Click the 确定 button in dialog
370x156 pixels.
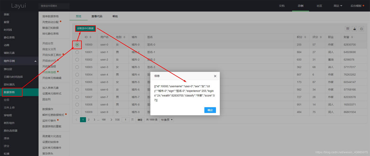pyautogui.click(x=210, y=110)
